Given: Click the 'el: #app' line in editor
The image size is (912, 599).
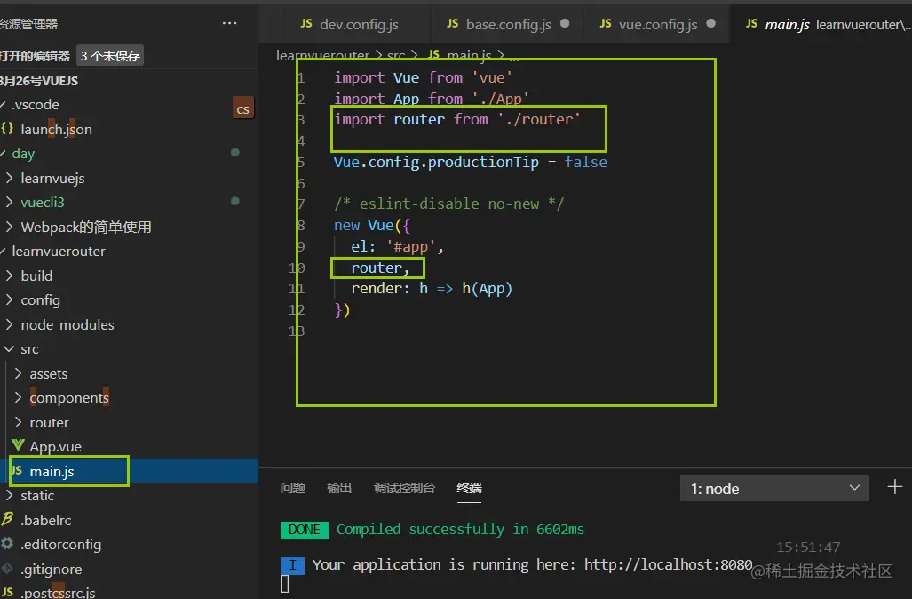Looking at the screenshot, I should [397, 246].
